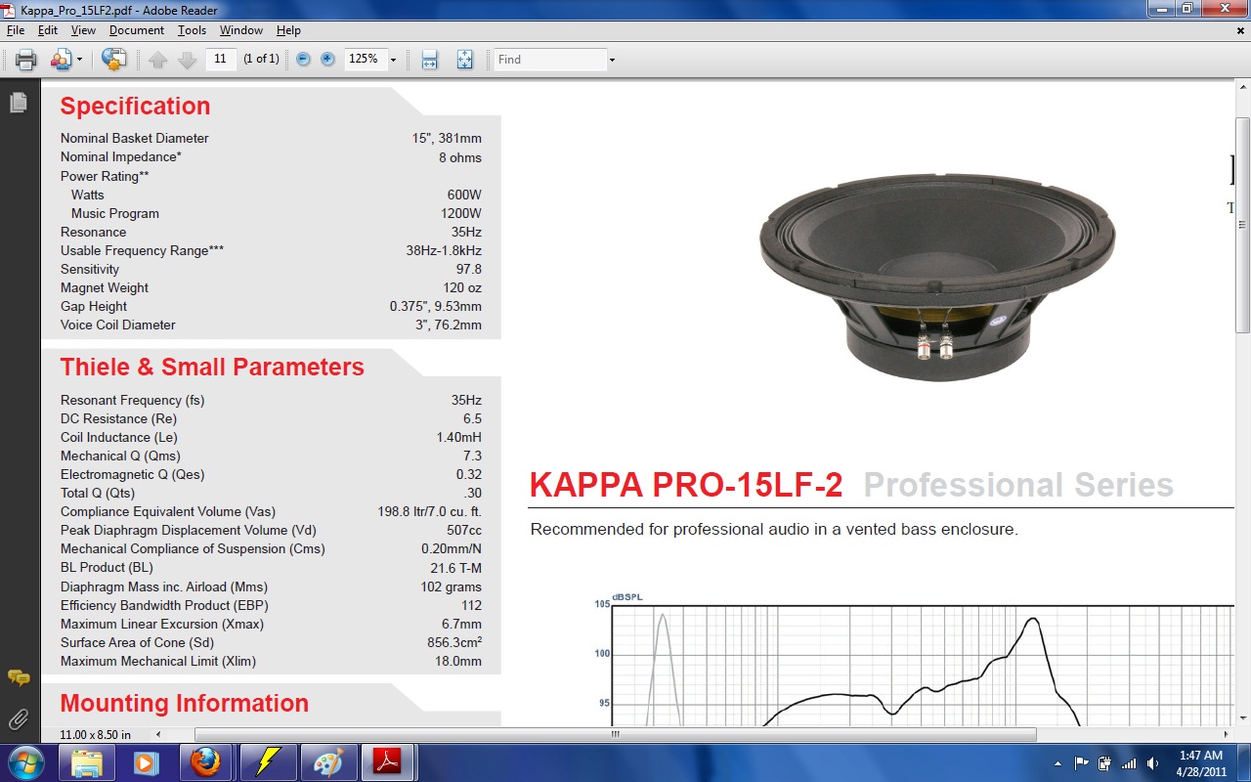1251x782 pixels.
Task: Open the Edit menu
Action: pos(48,30)
